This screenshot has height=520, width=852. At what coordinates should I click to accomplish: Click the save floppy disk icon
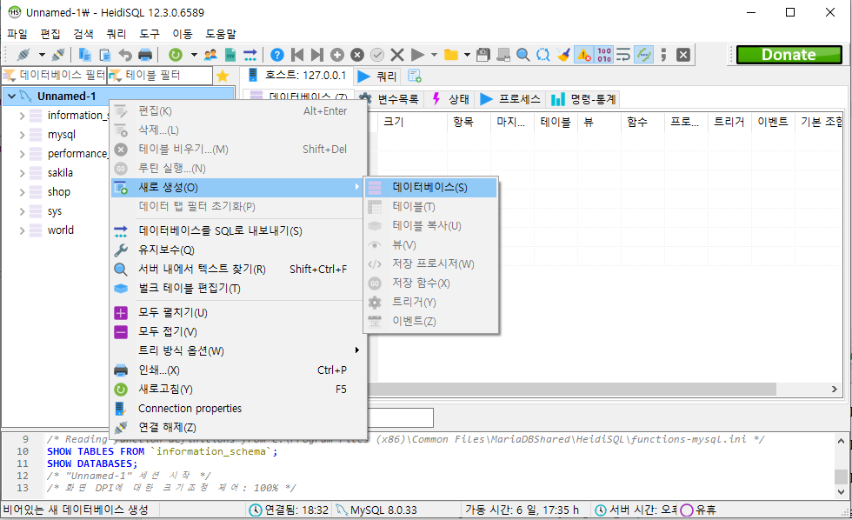click(x=483, y=55)
